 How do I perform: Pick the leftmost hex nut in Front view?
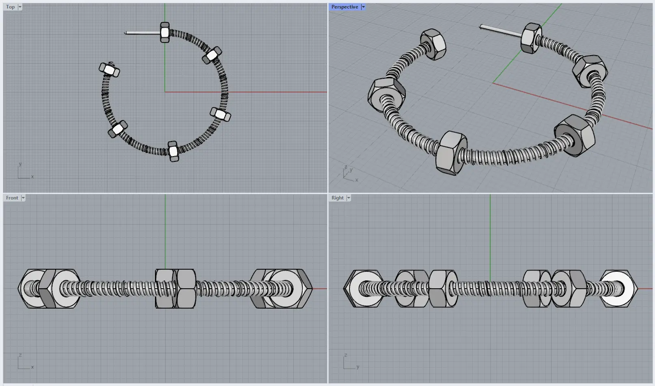[35, 289]
